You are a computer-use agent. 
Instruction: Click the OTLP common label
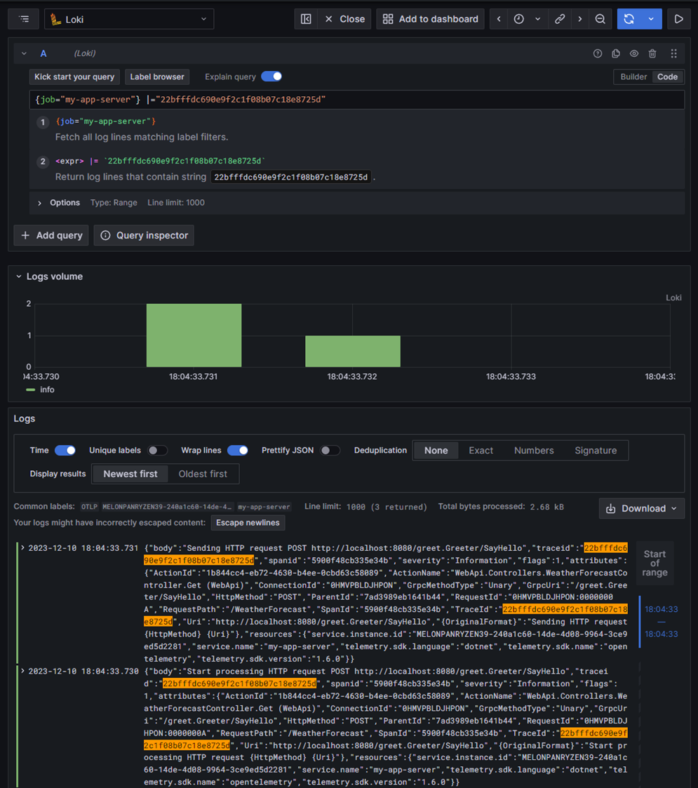point(90,507)
